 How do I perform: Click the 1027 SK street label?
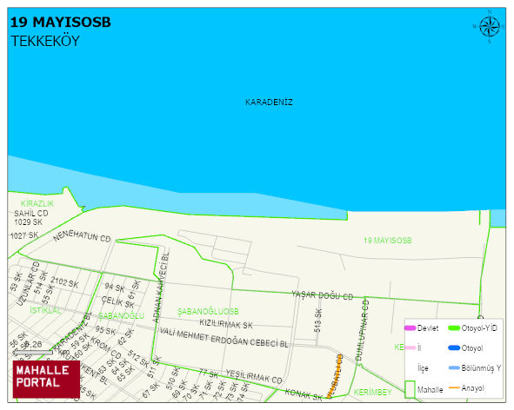[x=24, y=235]
